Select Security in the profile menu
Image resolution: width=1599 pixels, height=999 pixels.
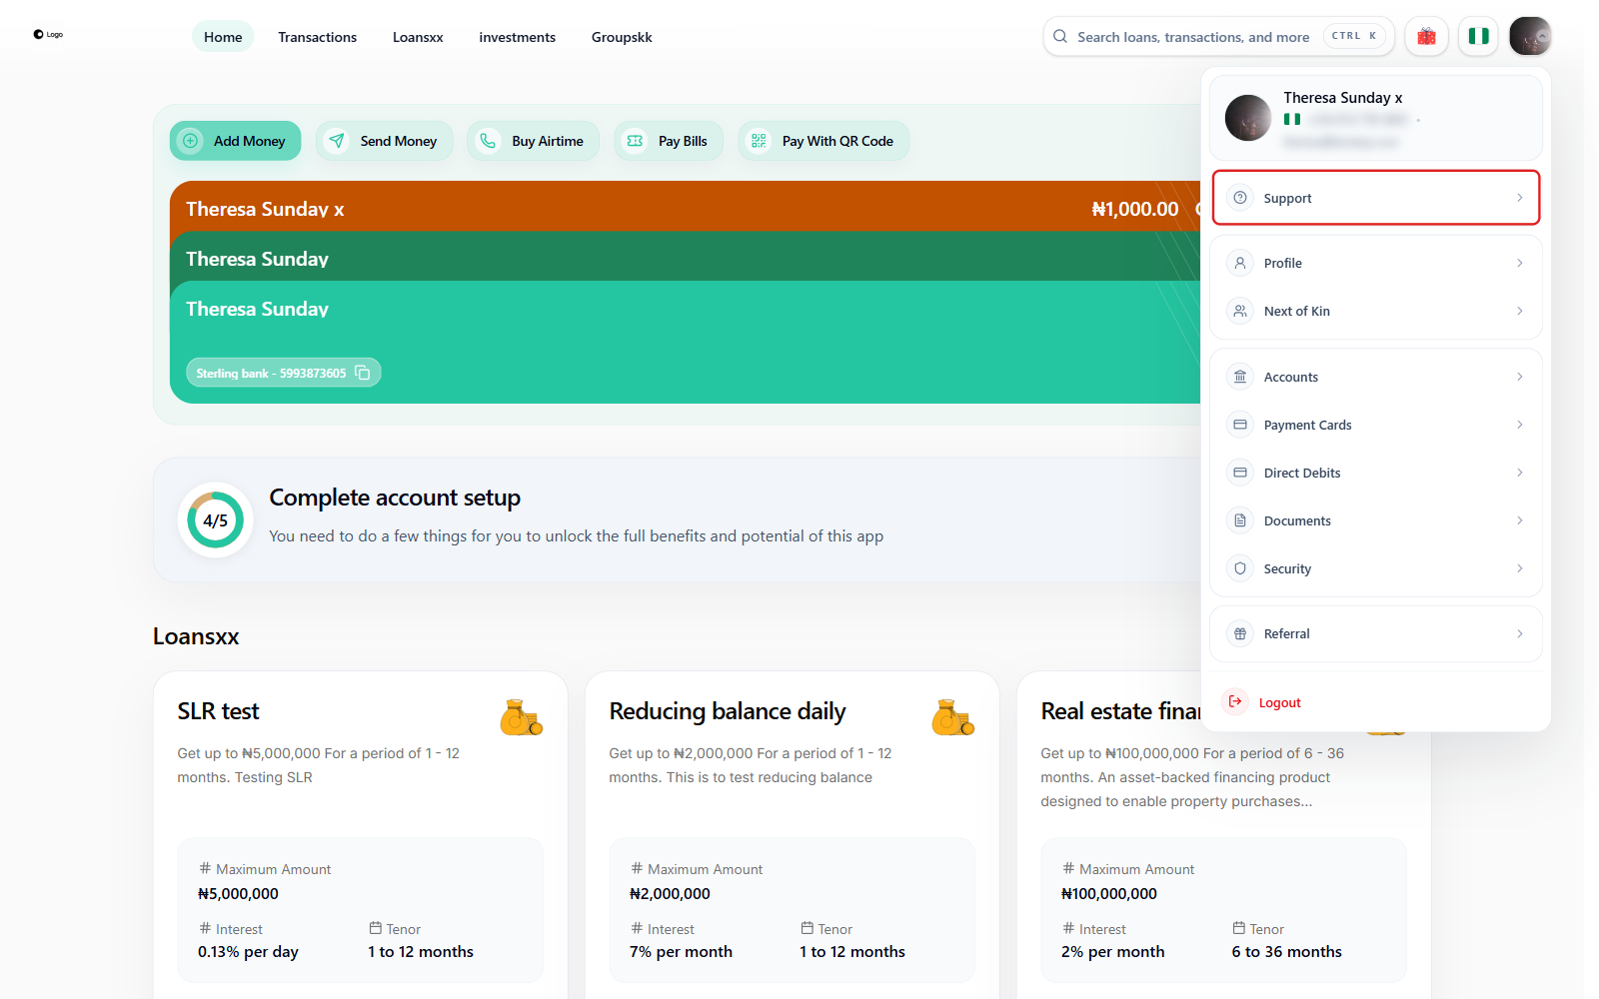point(1375,568)
